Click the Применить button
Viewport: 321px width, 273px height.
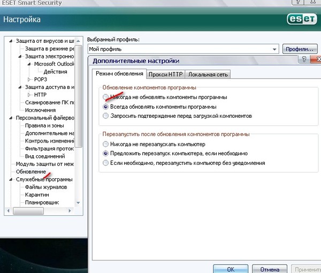coord(307,269)
